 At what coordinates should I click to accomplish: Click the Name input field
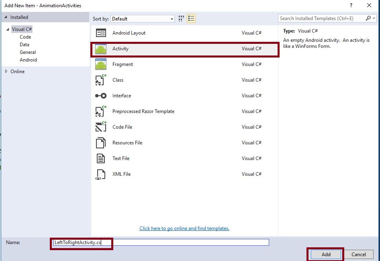tap(161, 243)
